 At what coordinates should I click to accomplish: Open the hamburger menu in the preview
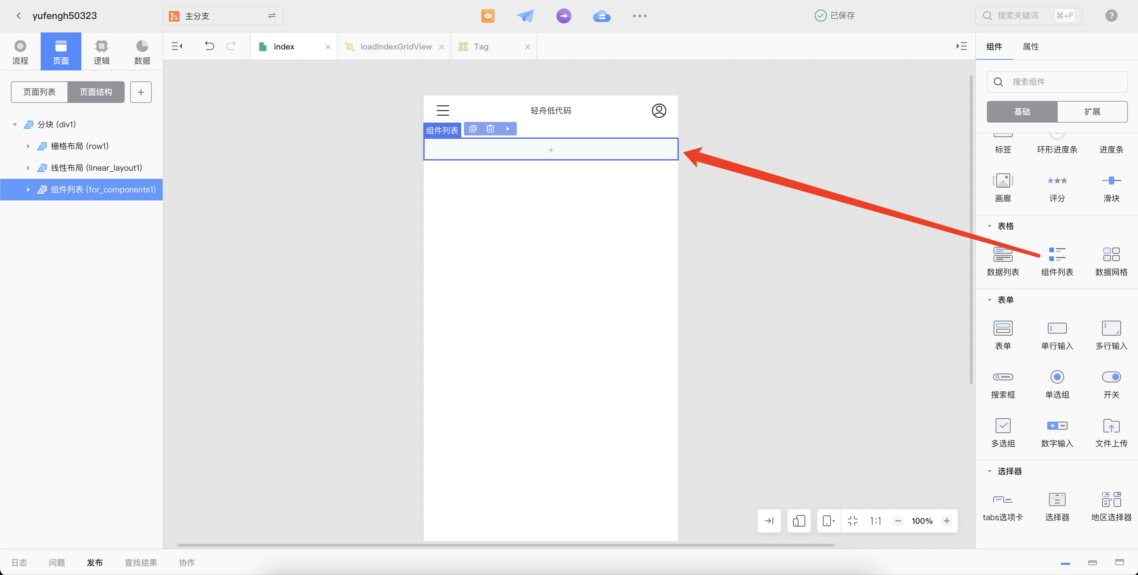tap(443, 110)
